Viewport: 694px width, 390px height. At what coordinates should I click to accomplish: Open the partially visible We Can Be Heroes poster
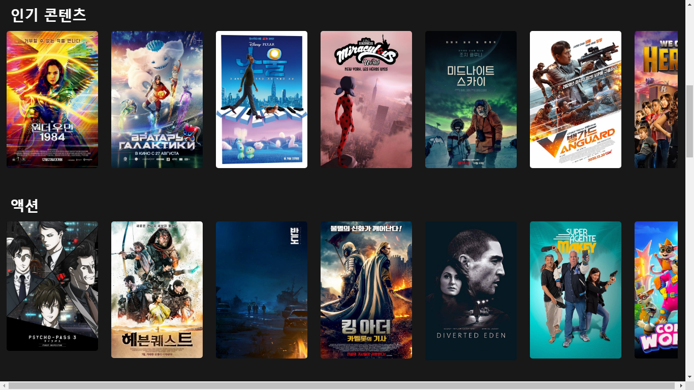pos(656,100)
